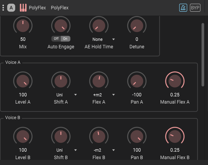Open the Shift B dropdown arrow
This screenshot has height=165, width=208.
click(x=75, y=150)
